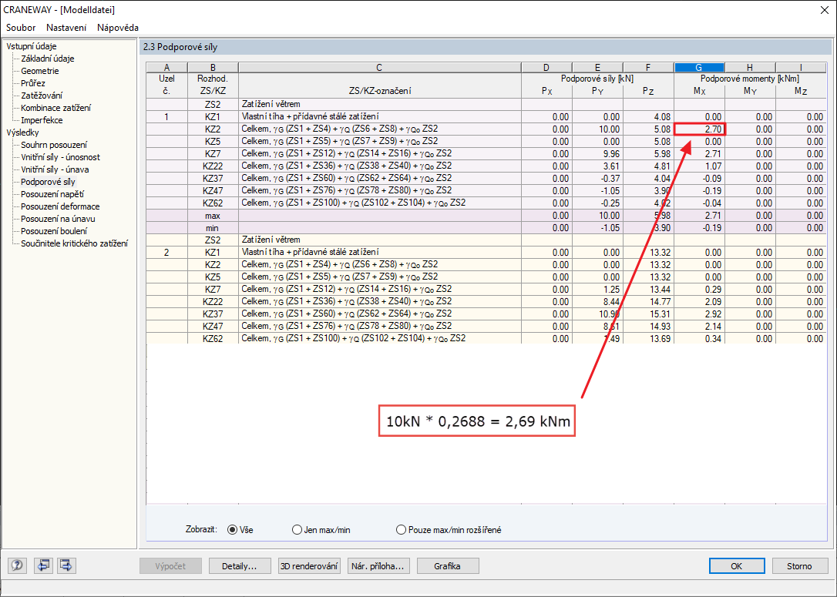Open Průřez tree entry
Screen dimensions: 837x597
click(33, 83)
